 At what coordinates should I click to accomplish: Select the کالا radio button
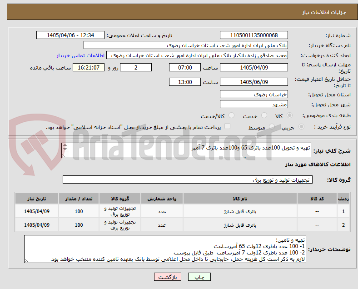coord(289,115)
